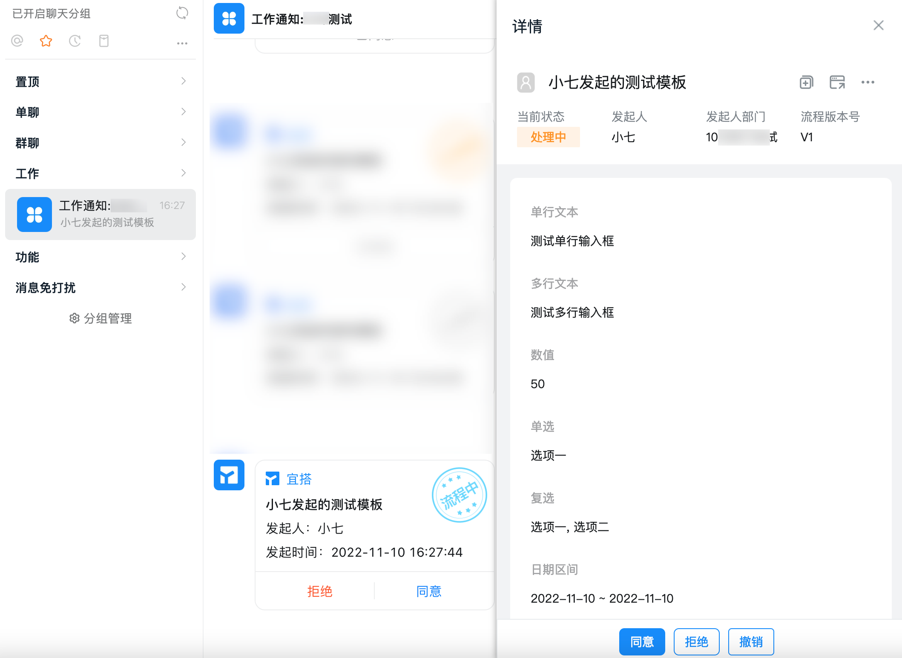This screenshot has width=902, height=658.
Task: Click the refresh chat grouping icon
Action: click(x=182, y=13)
